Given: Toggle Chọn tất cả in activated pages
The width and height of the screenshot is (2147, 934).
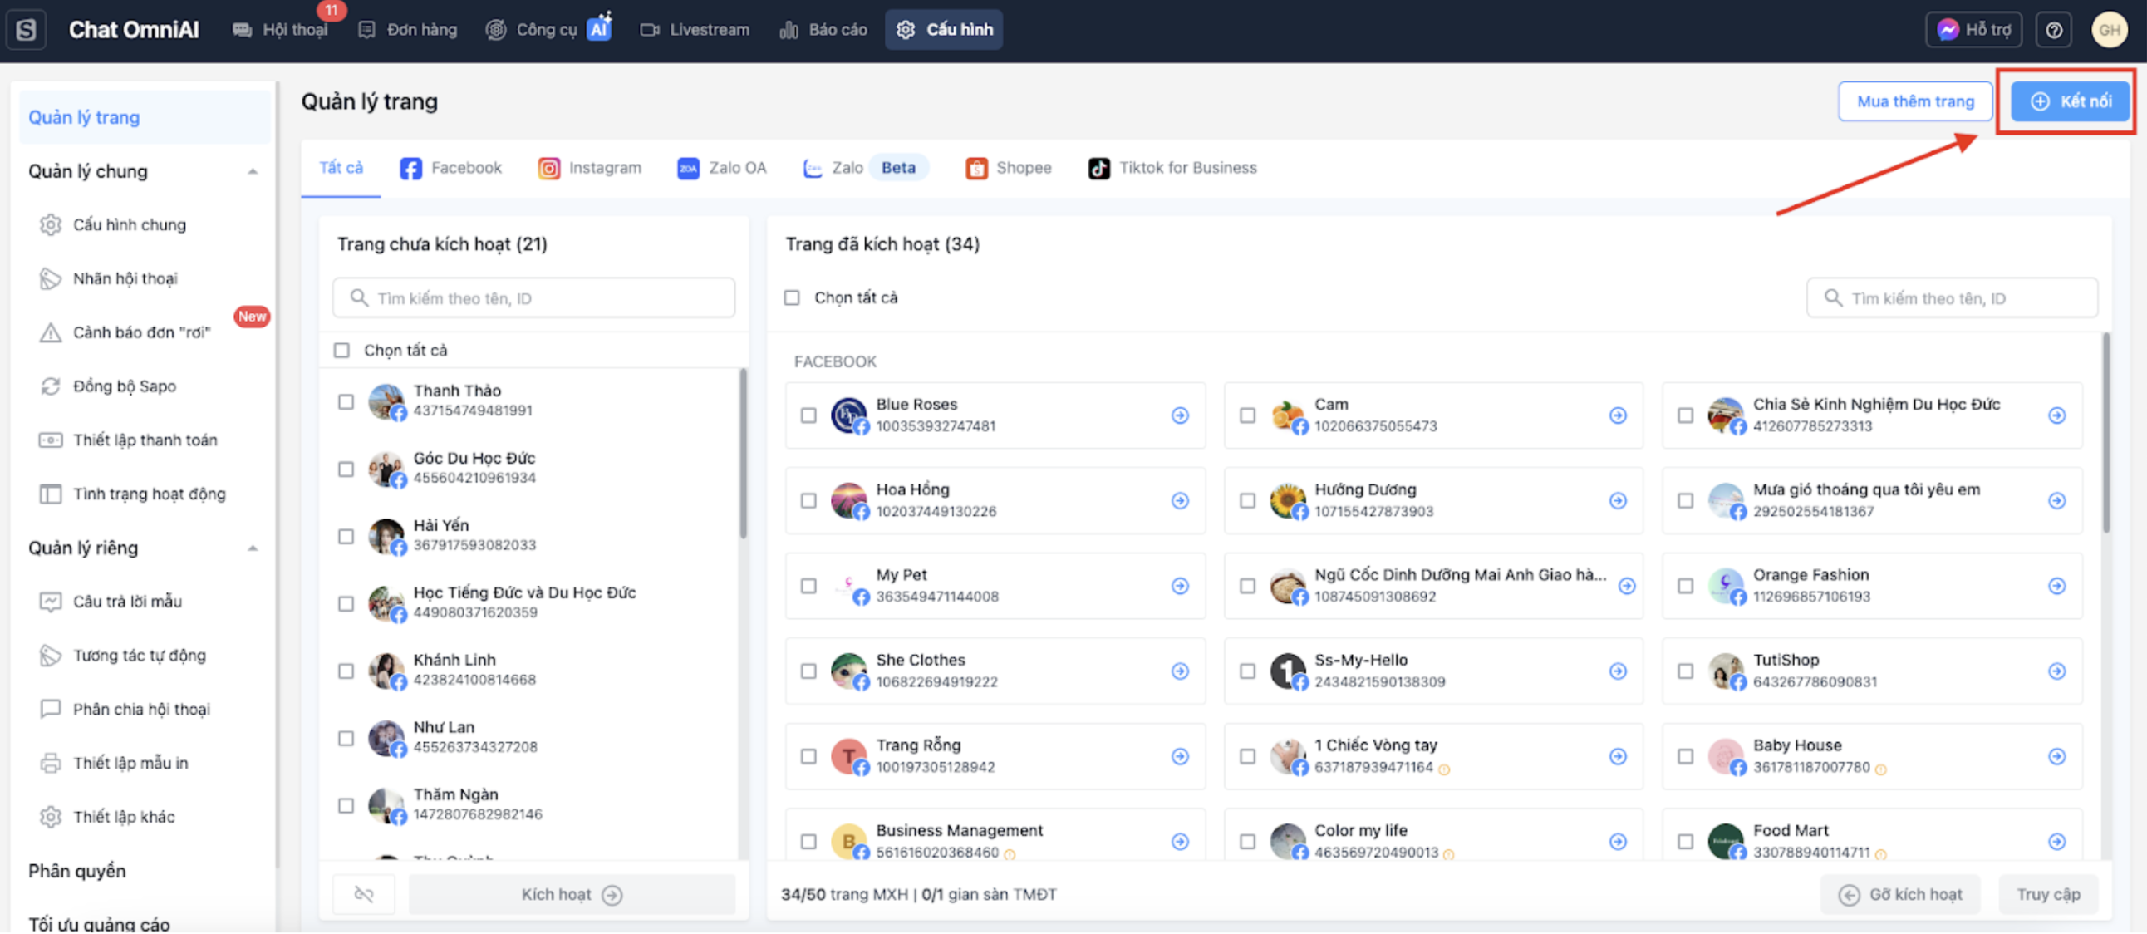Looking at the screenshot, I should pos(792,297).
